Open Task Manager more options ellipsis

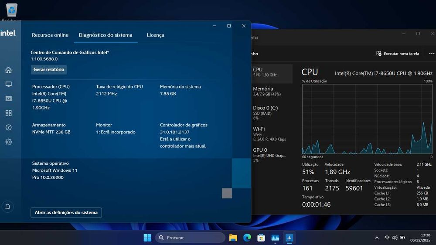pos(431,54)
